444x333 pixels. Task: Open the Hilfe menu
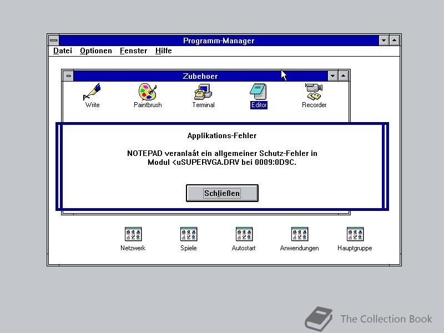163,51
